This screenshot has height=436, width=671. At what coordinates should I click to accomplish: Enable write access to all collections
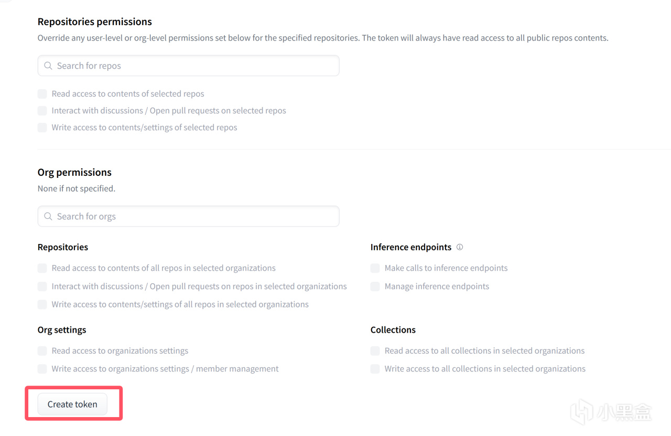(375, 369)
